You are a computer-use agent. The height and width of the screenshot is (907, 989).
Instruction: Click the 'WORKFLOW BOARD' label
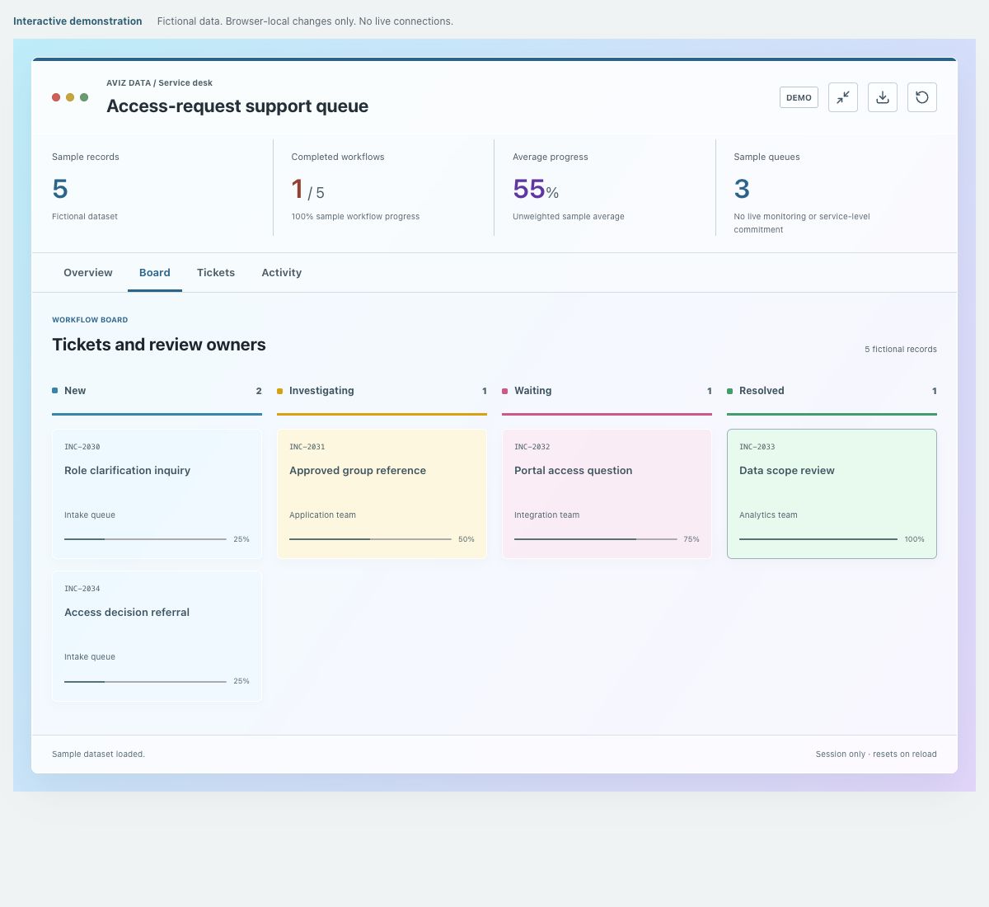coord(90,320)
